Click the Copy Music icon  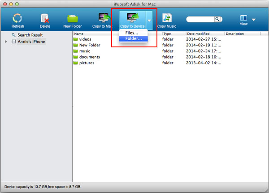click(167, 18)
